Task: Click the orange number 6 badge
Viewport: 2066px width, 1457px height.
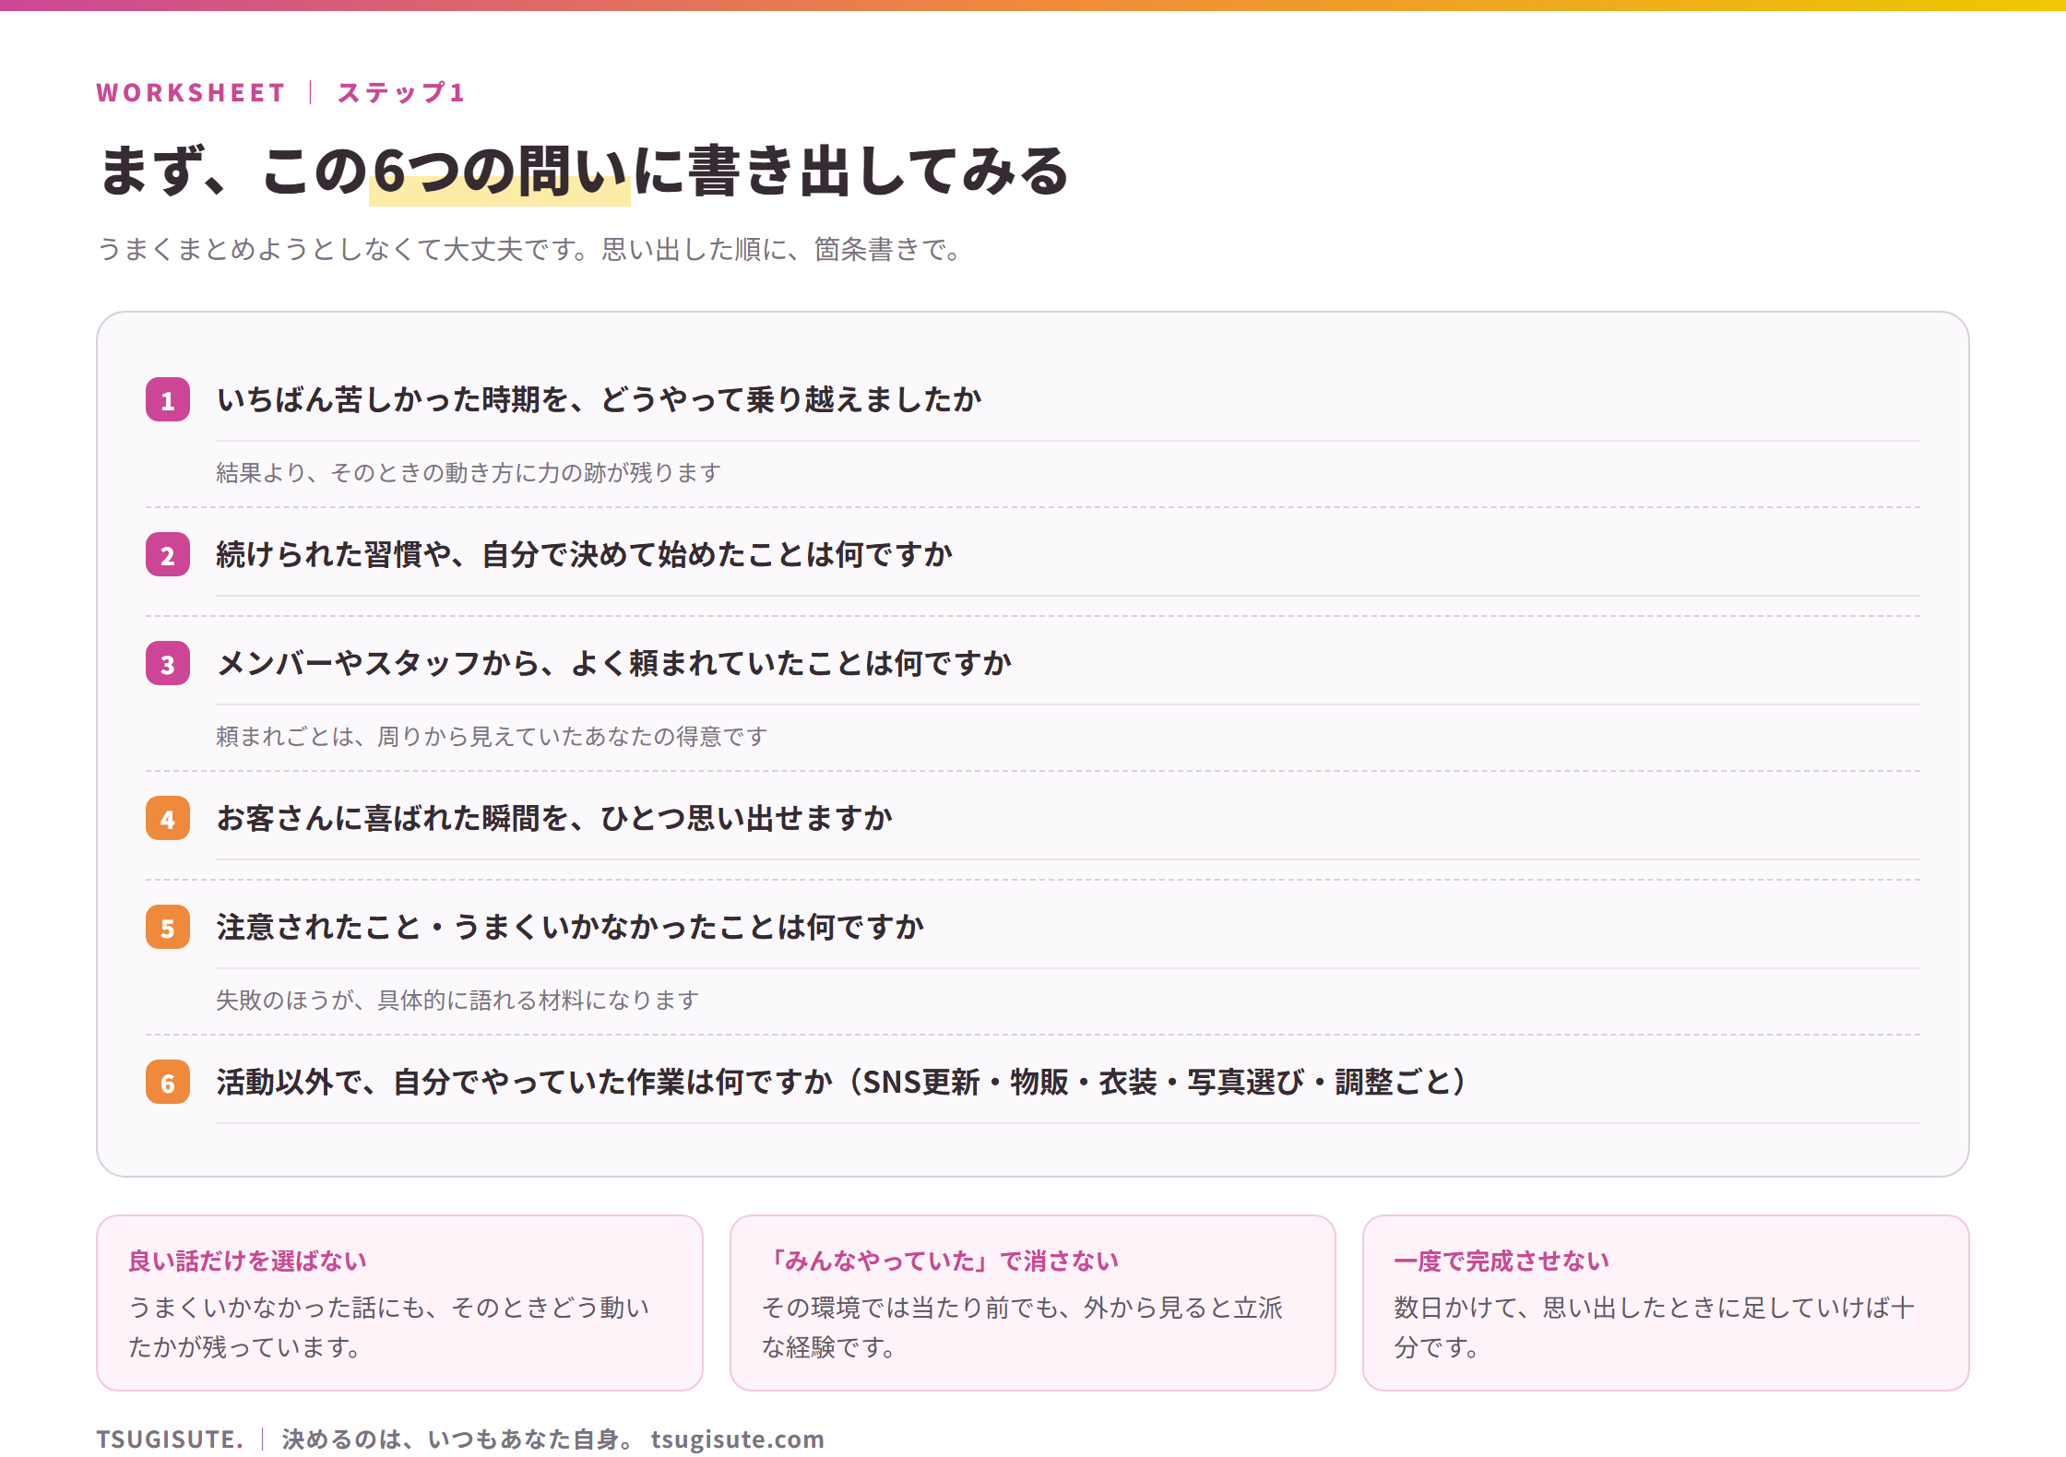Action: 168,1082
